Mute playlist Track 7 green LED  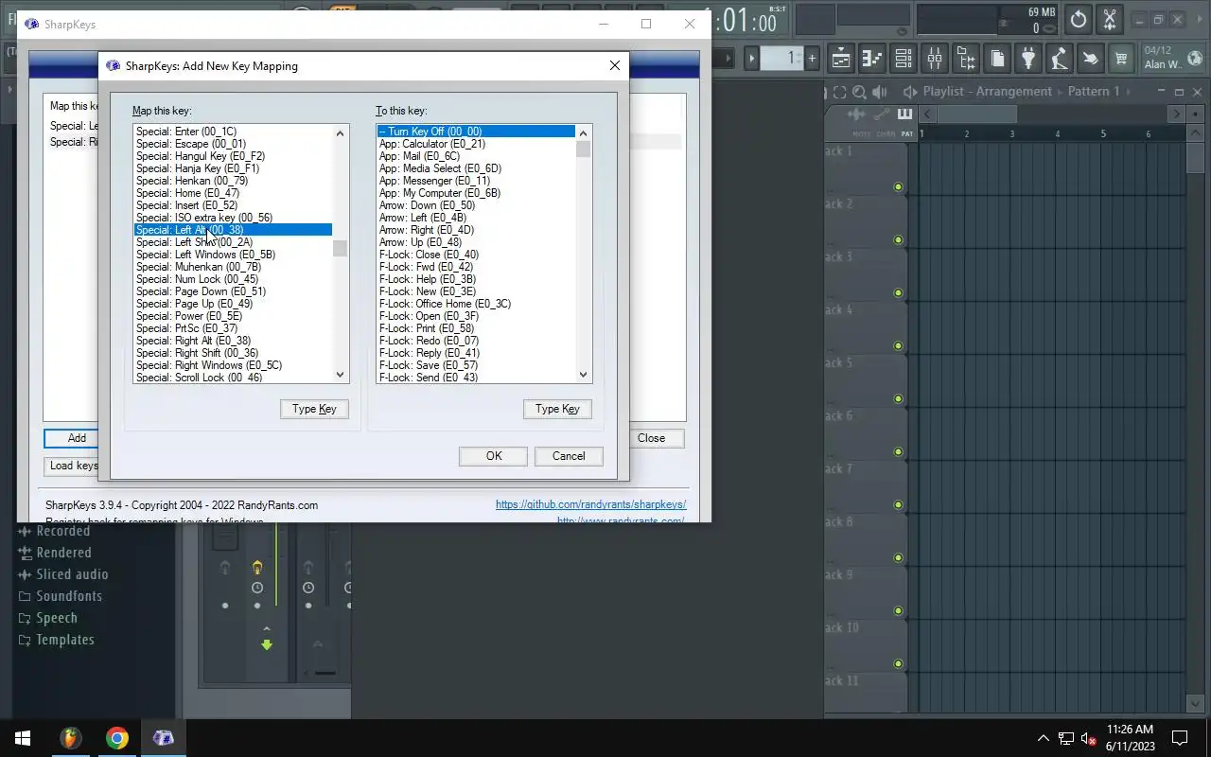point(898,504)
